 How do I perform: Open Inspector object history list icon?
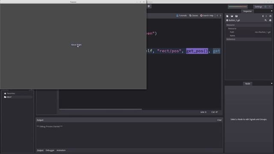pyautogui.click(x=270, y=16)
